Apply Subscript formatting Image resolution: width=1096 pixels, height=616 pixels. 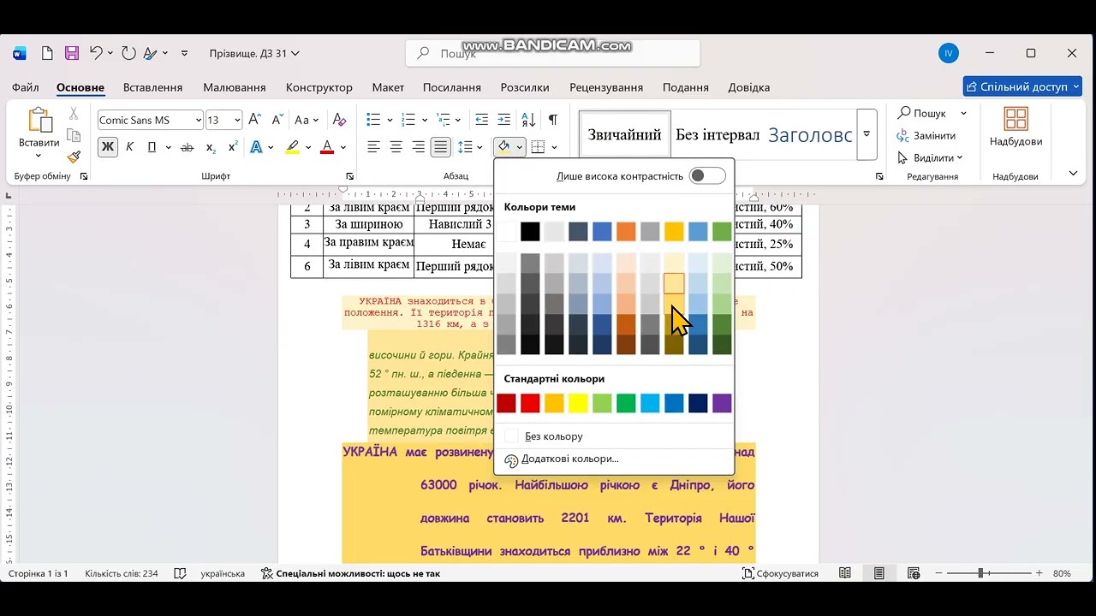click(x=211, y=147)
